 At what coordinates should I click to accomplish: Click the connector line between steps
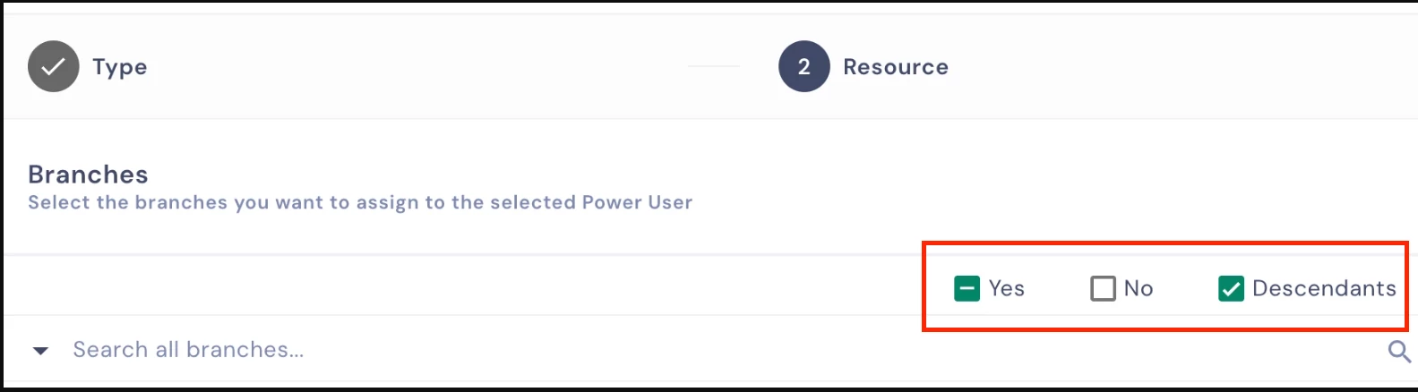pyautogui.click(x=714, y=67)
